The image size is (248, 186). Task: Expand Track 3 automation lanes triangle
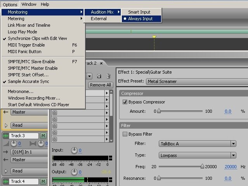coord(6,171)
